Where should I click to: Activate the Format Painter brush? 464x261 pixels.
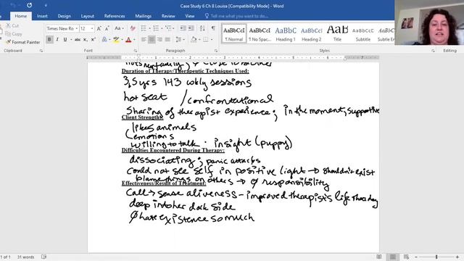coord(8,42)
